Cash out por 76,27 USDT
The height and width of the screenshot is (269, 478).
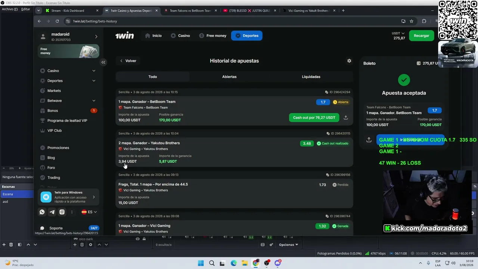coord(314,117)
